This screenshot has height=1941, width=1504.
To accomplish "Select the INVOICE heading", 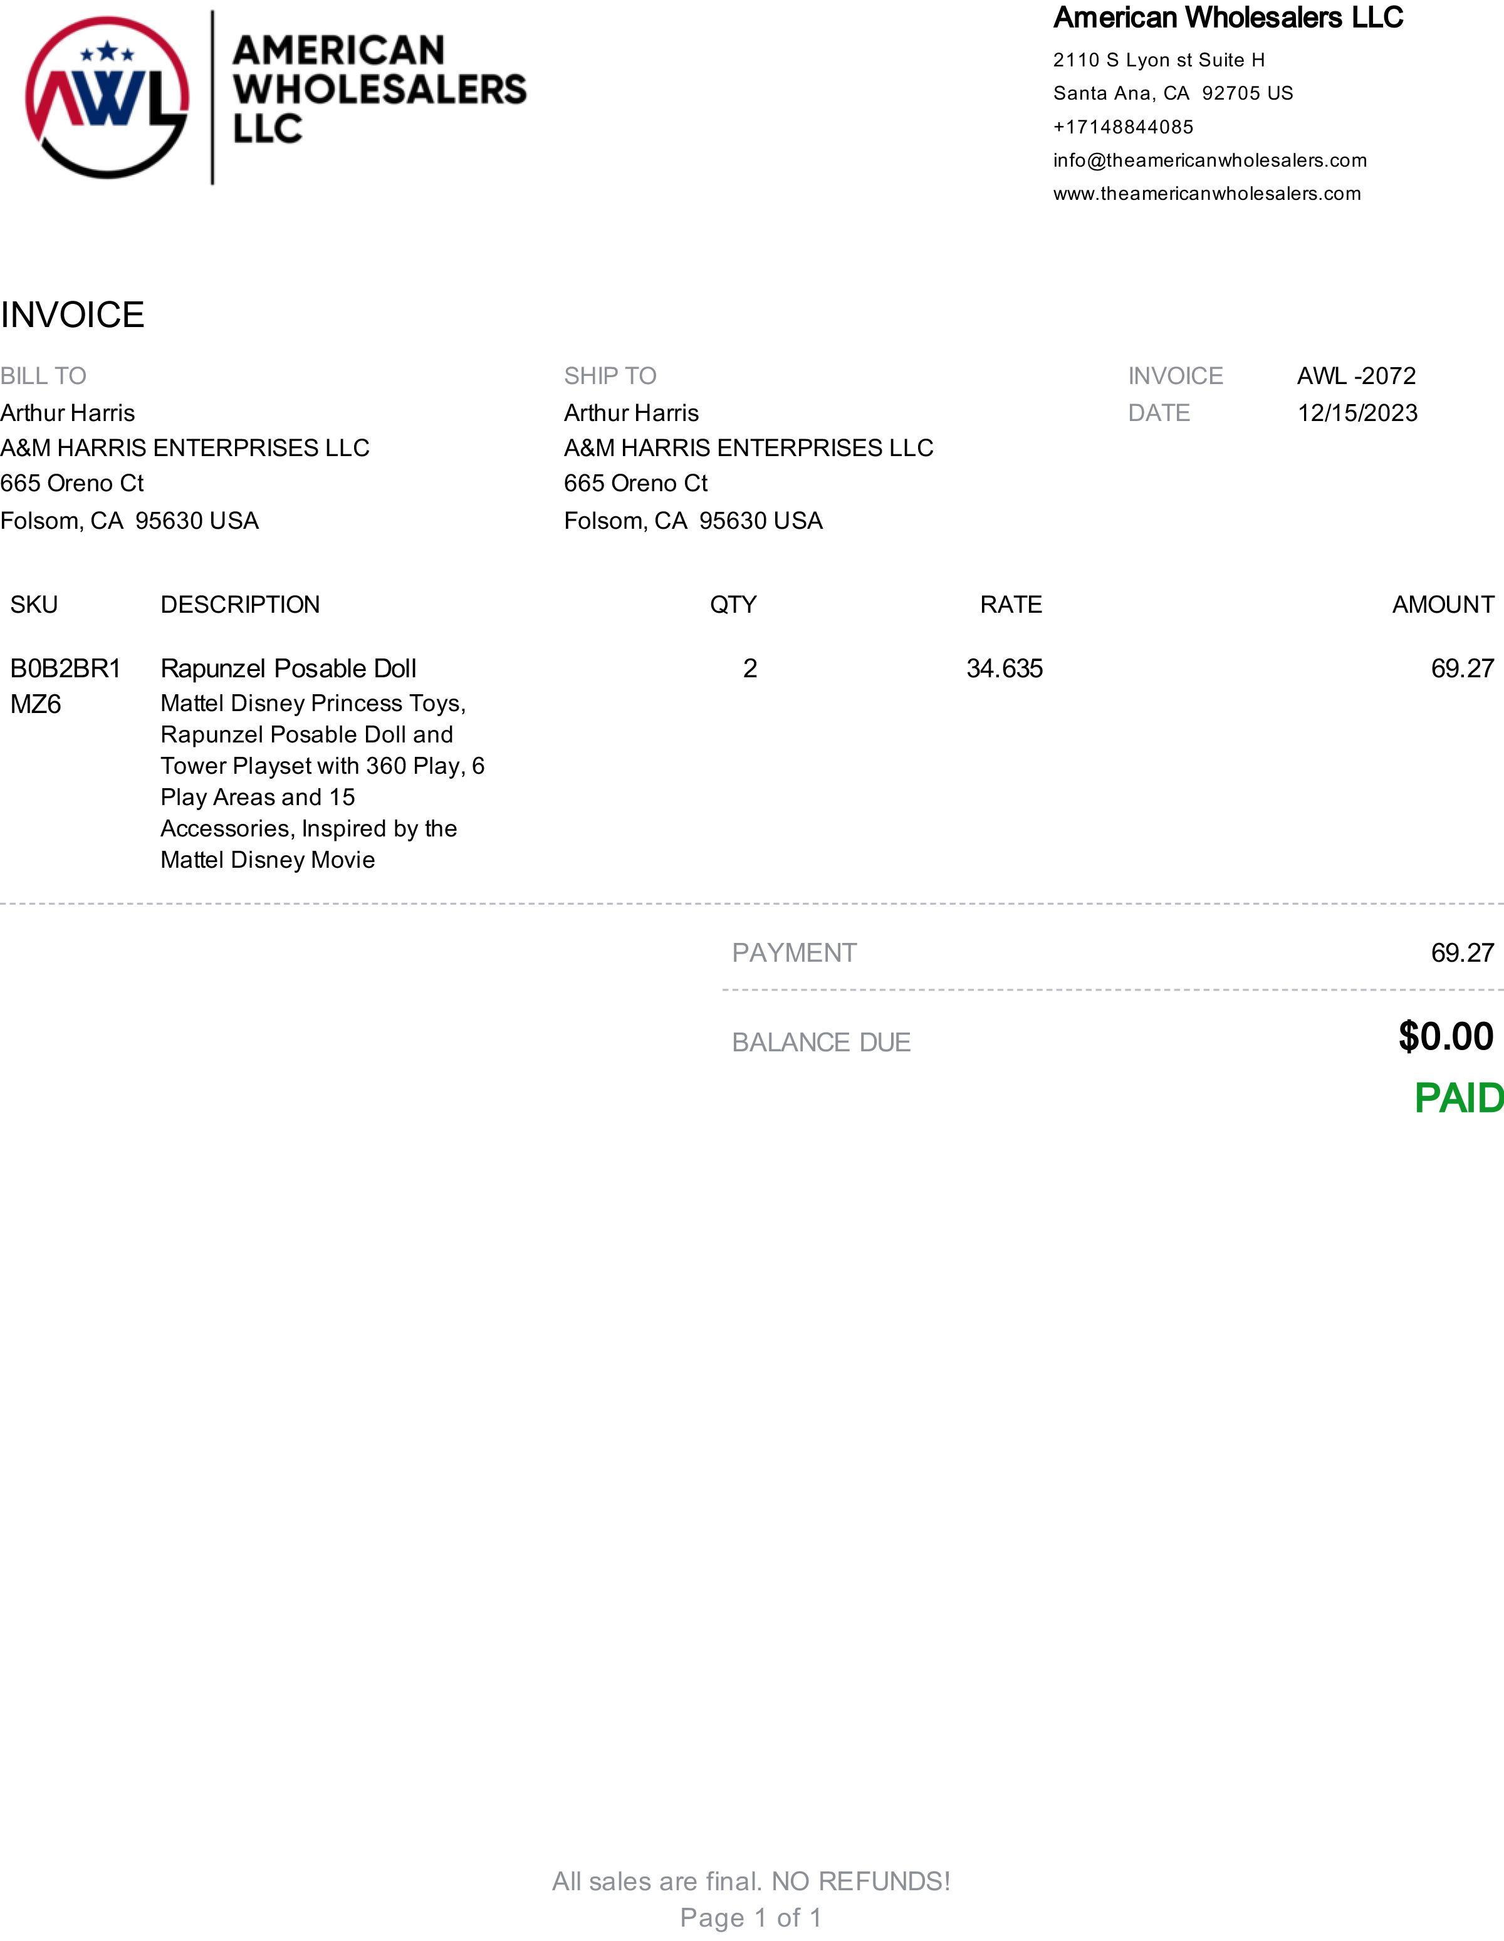I will coord(72,315).
